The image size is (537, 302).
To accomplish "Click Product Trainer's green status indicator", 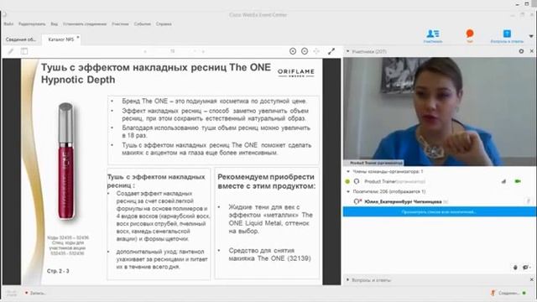I will 347,181.
